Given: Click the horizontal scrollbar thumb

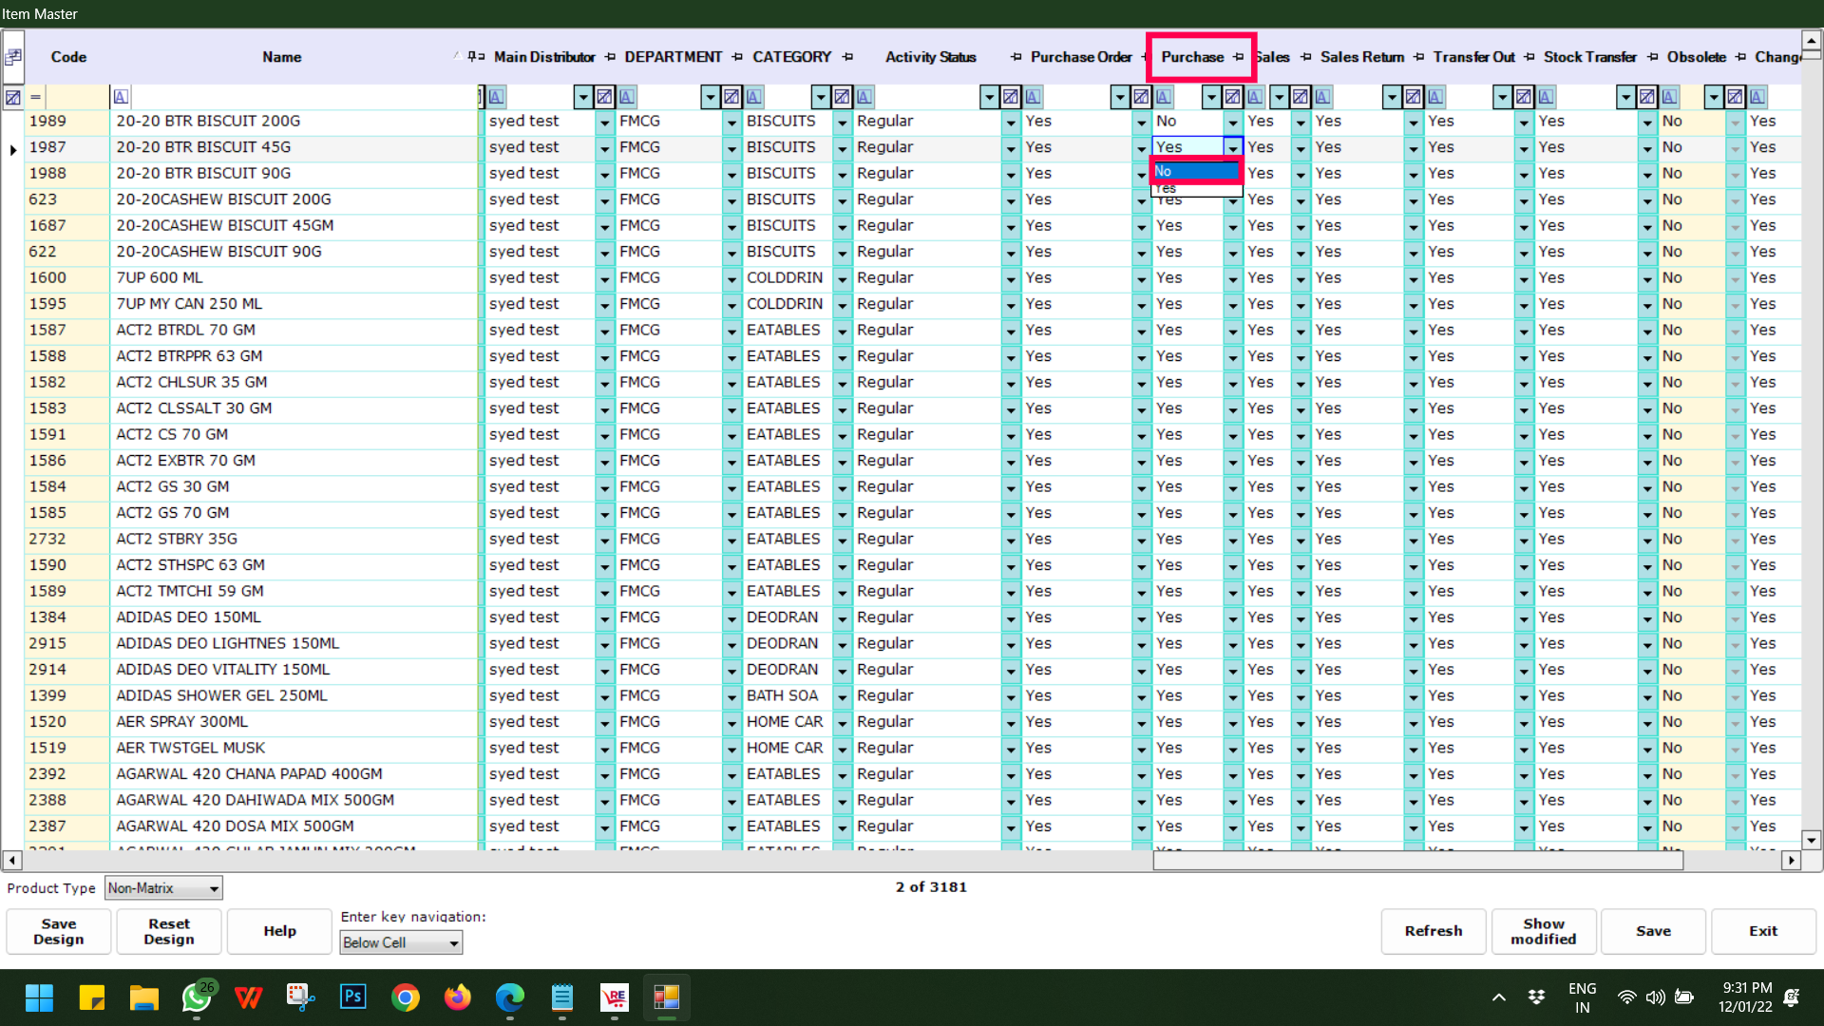Looking at the screenshot, I should coord(1417,861).
